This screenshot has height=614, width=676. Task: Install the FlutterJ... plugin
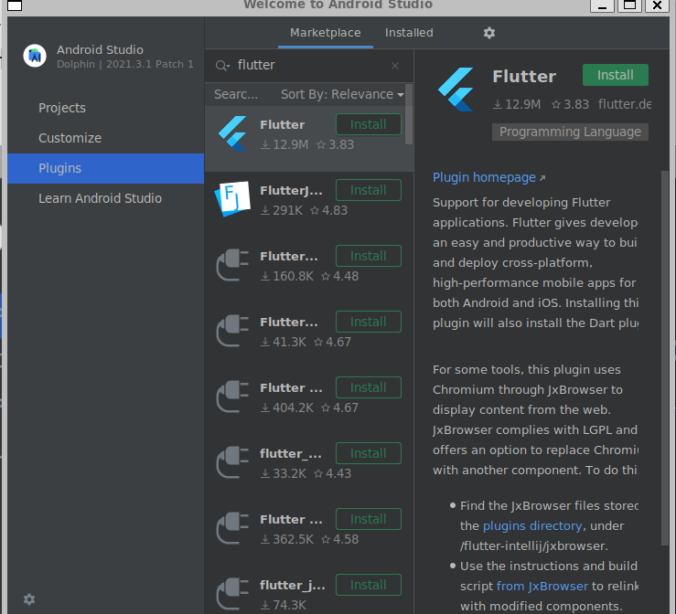pos(368,190)
